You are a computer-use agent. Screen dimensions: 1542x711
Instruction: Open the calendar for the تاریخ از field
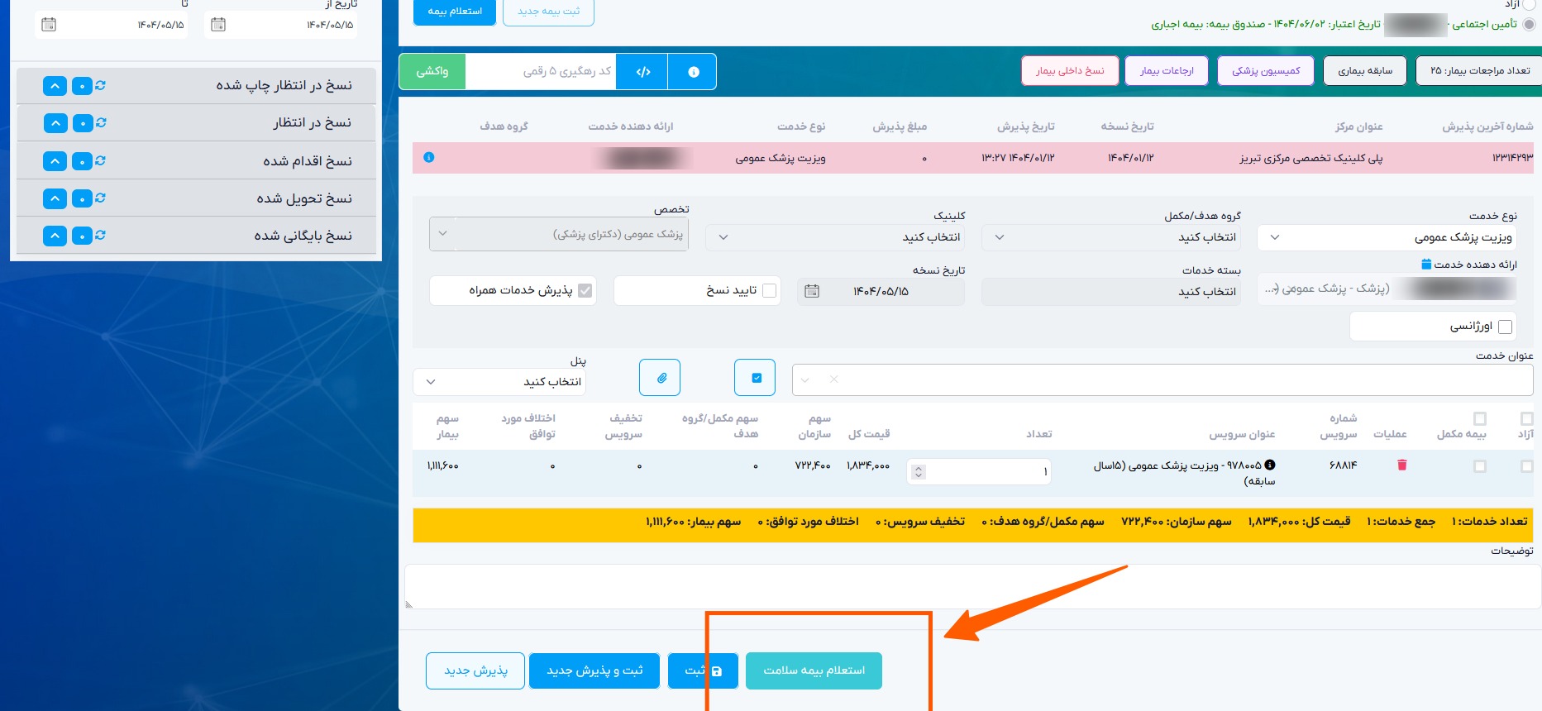tap(218, 24)
